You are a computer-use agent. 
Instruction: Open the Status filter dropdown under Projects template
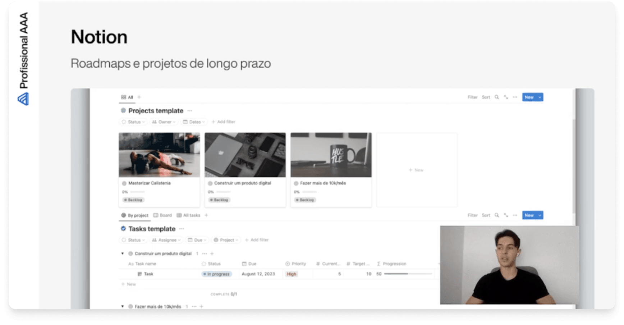click(132, 122)
